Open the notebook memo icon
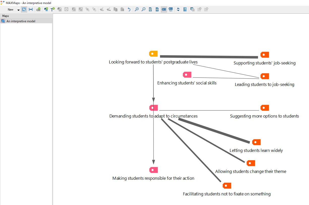 click(x=185, y=10)
